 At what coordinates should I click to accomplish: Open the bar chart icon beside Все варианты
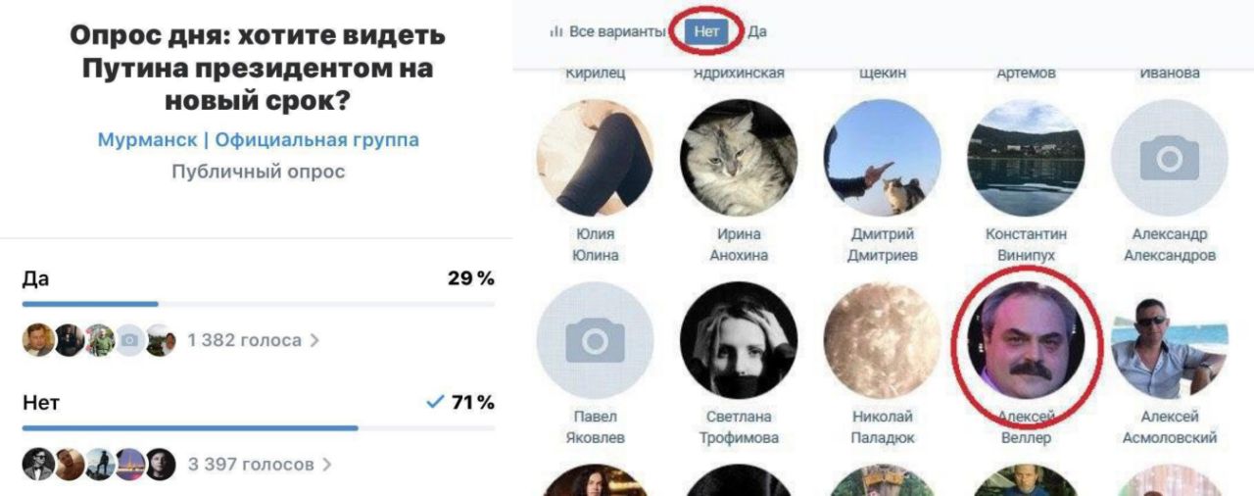(556, 31)
